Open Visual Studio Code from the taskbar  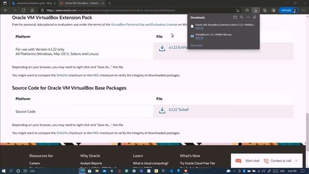click(171, 171)
